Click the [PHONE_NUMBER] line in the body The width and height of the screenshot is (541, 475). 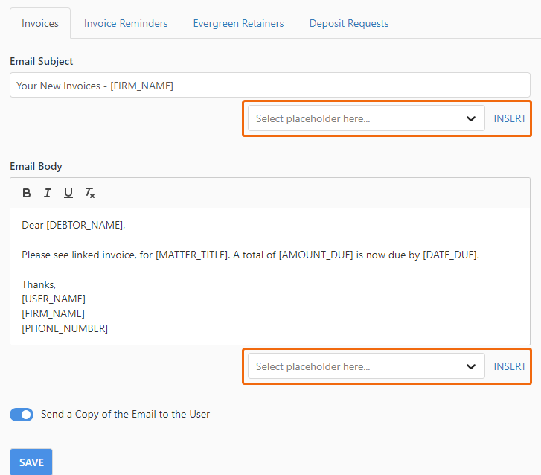tap(65, 328)
